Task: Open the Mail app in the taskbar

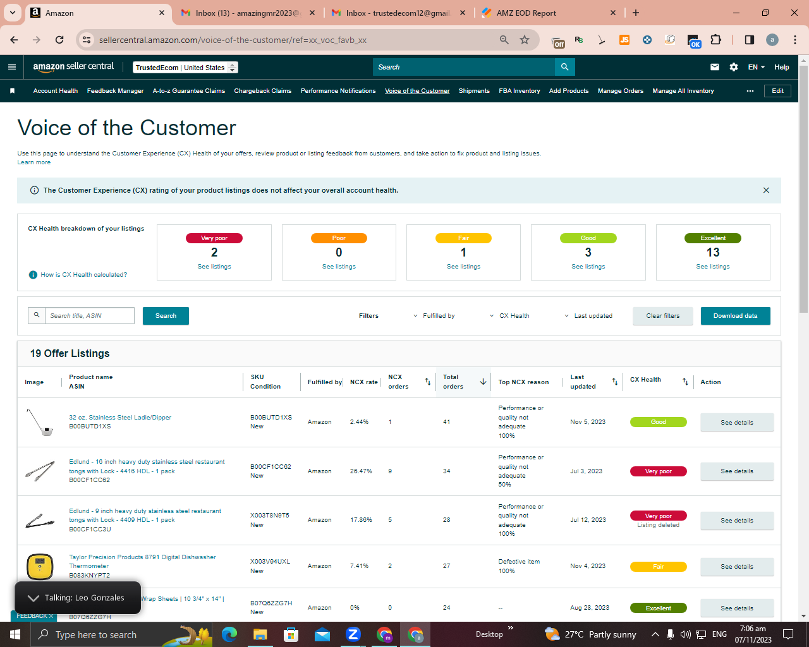Action: click(322, 634)
